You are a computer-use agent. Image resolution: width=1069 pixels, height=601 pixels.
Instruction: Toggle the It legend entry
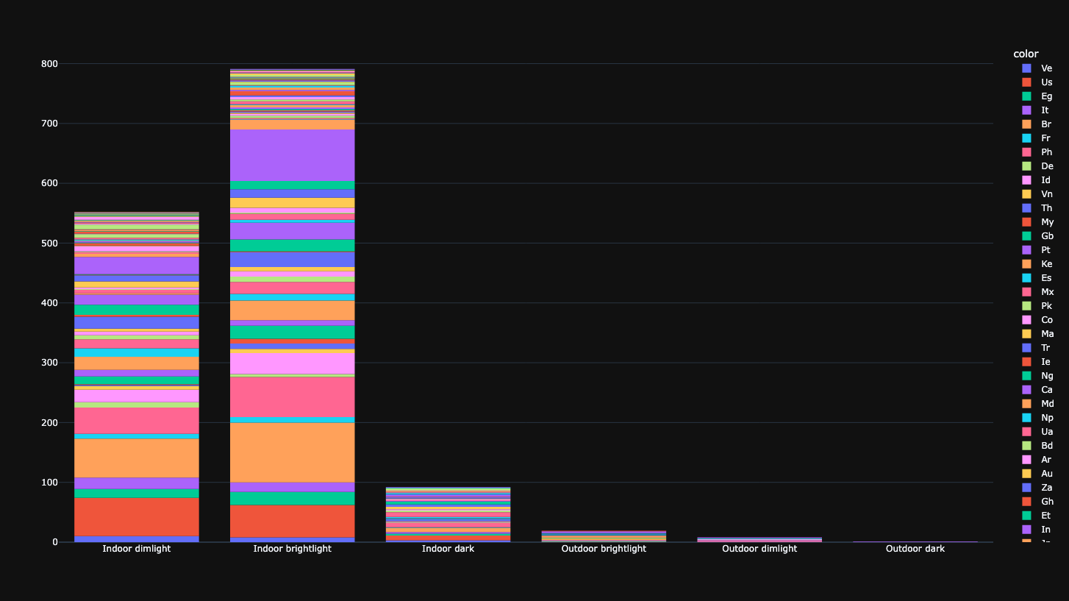(1037, 110)
